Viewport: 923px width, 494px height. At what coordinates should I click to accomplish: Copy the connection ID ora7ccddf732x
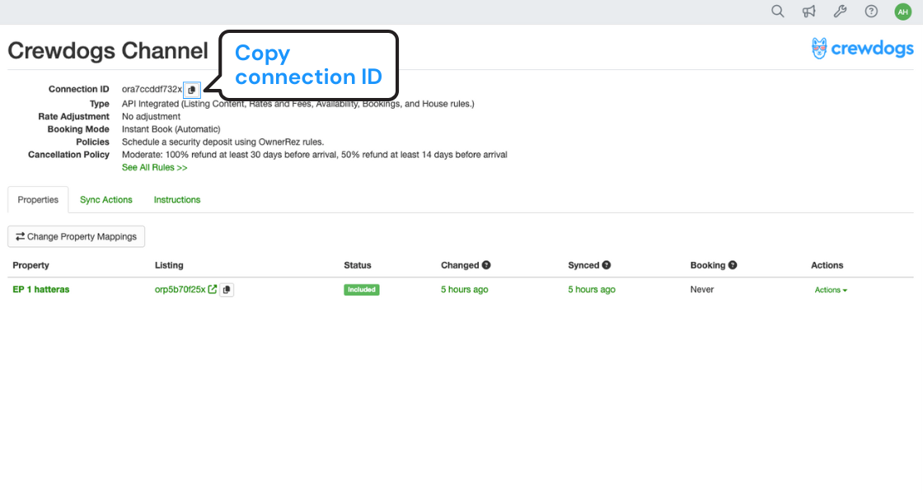coord(191,90)
